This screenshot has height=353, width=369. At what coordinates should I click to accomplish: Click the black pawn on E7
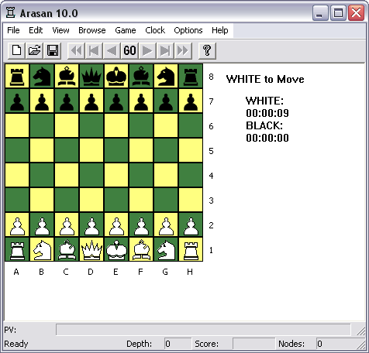[116, 101]
